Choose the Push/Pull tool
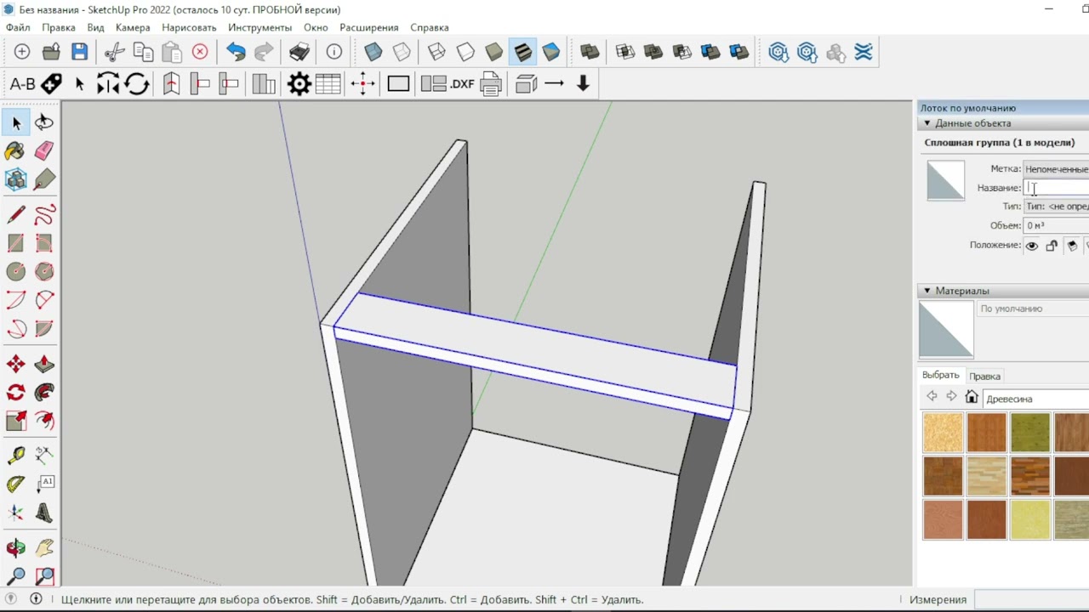Viewport: 1089px width, 612px height. (44, 365)
